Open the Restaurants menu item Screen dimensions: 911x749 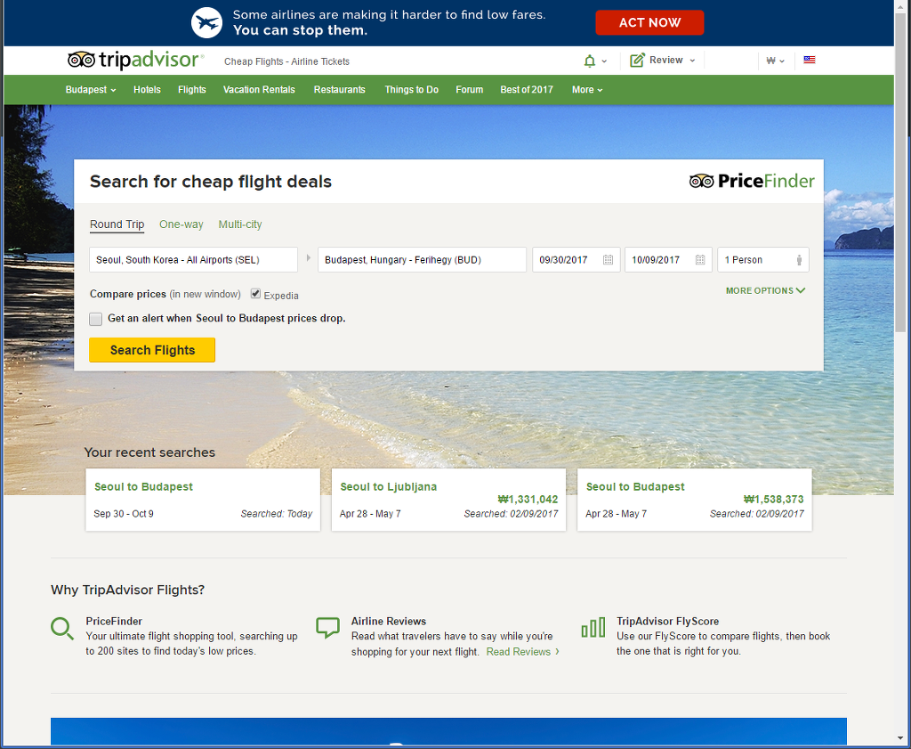pyautogui.click(x=339, y=90)
